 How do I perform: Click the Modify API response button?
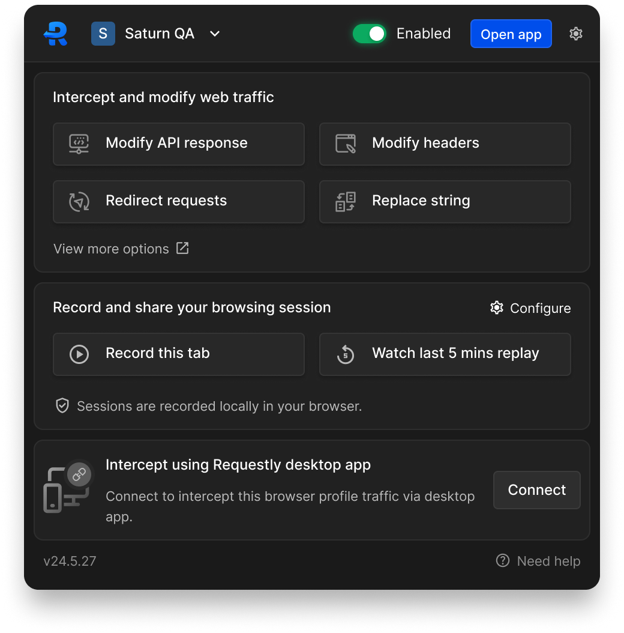pos(179,144)
